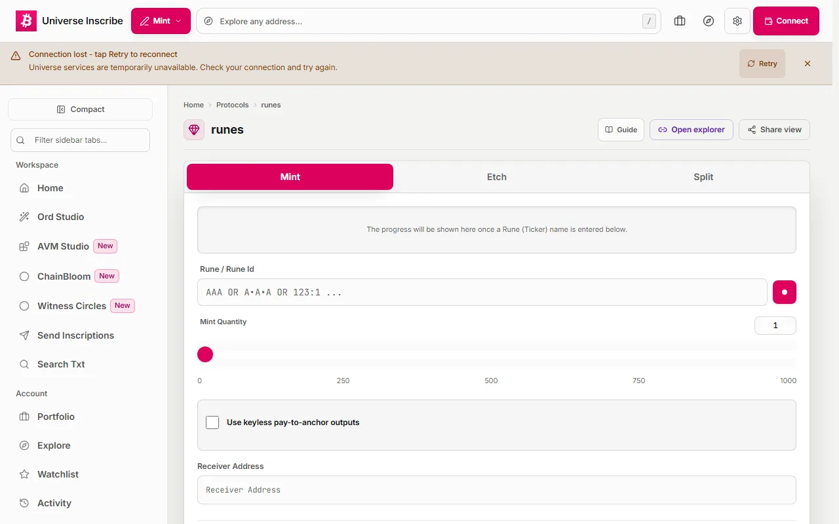839x524 pixels.
Task: Dismiss the connection lost banner
Action: click(x=808, y=64)
